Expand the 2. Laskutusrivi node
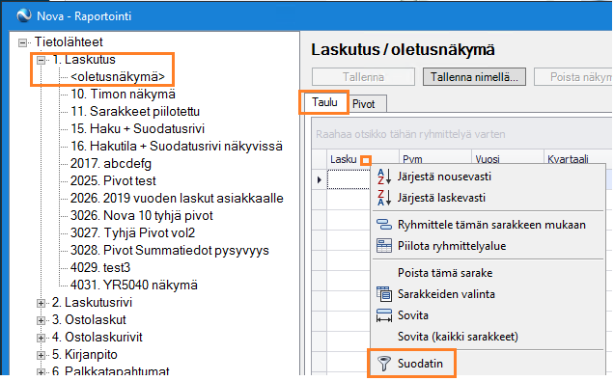614x381 pixels. point(41,303)
